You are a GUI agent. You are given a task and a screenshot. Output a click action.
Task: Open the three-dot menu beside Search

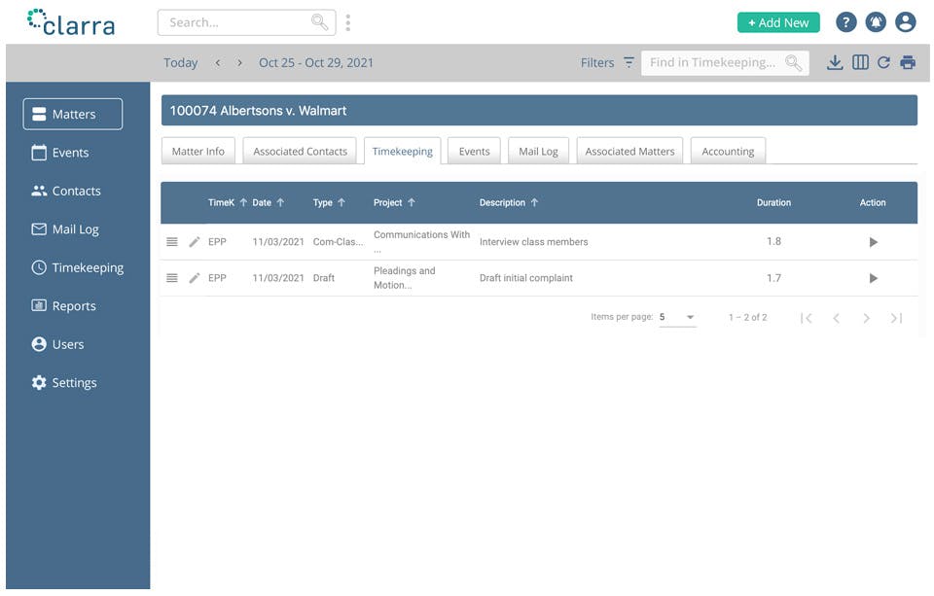tap(348, 22)
